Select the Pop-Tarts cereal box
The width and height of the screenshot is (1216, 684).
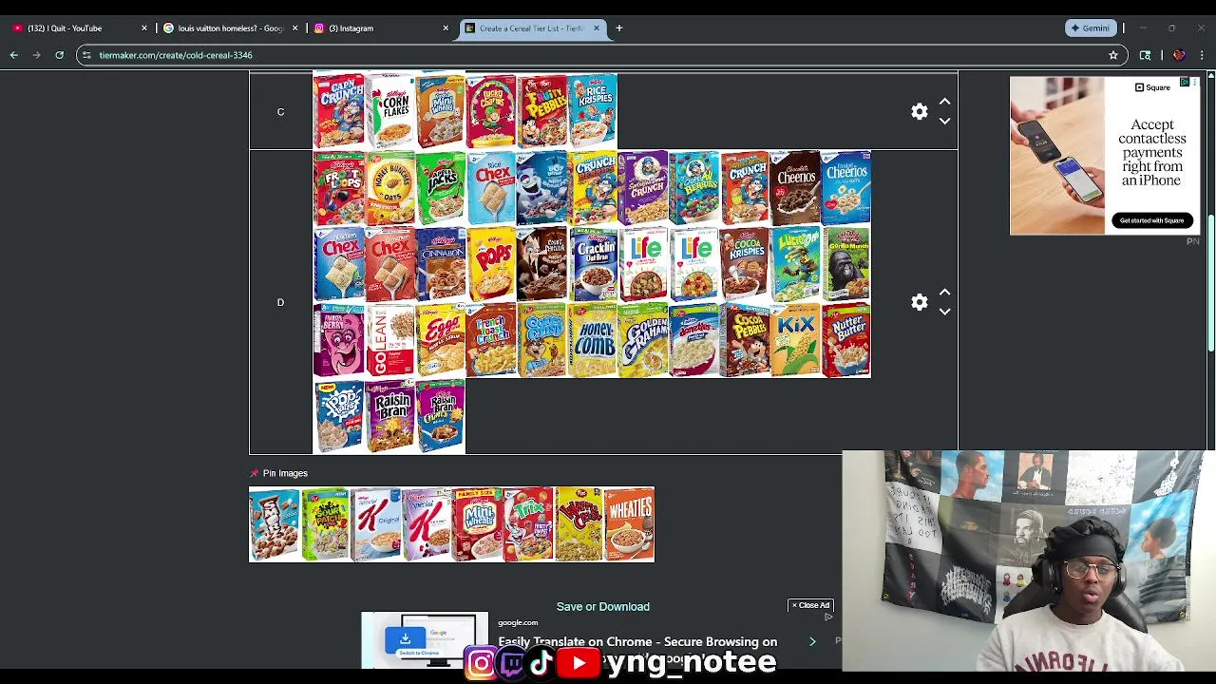(x=338, y=416)
